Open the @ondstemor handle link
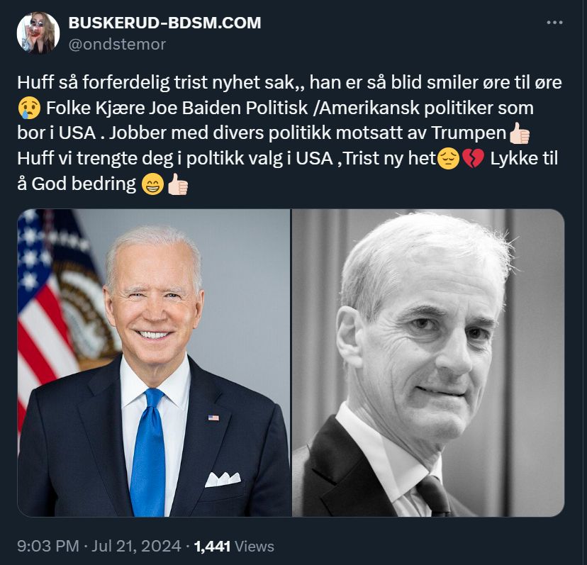Viewport: 587px width, 565px height. click(117, 45)
